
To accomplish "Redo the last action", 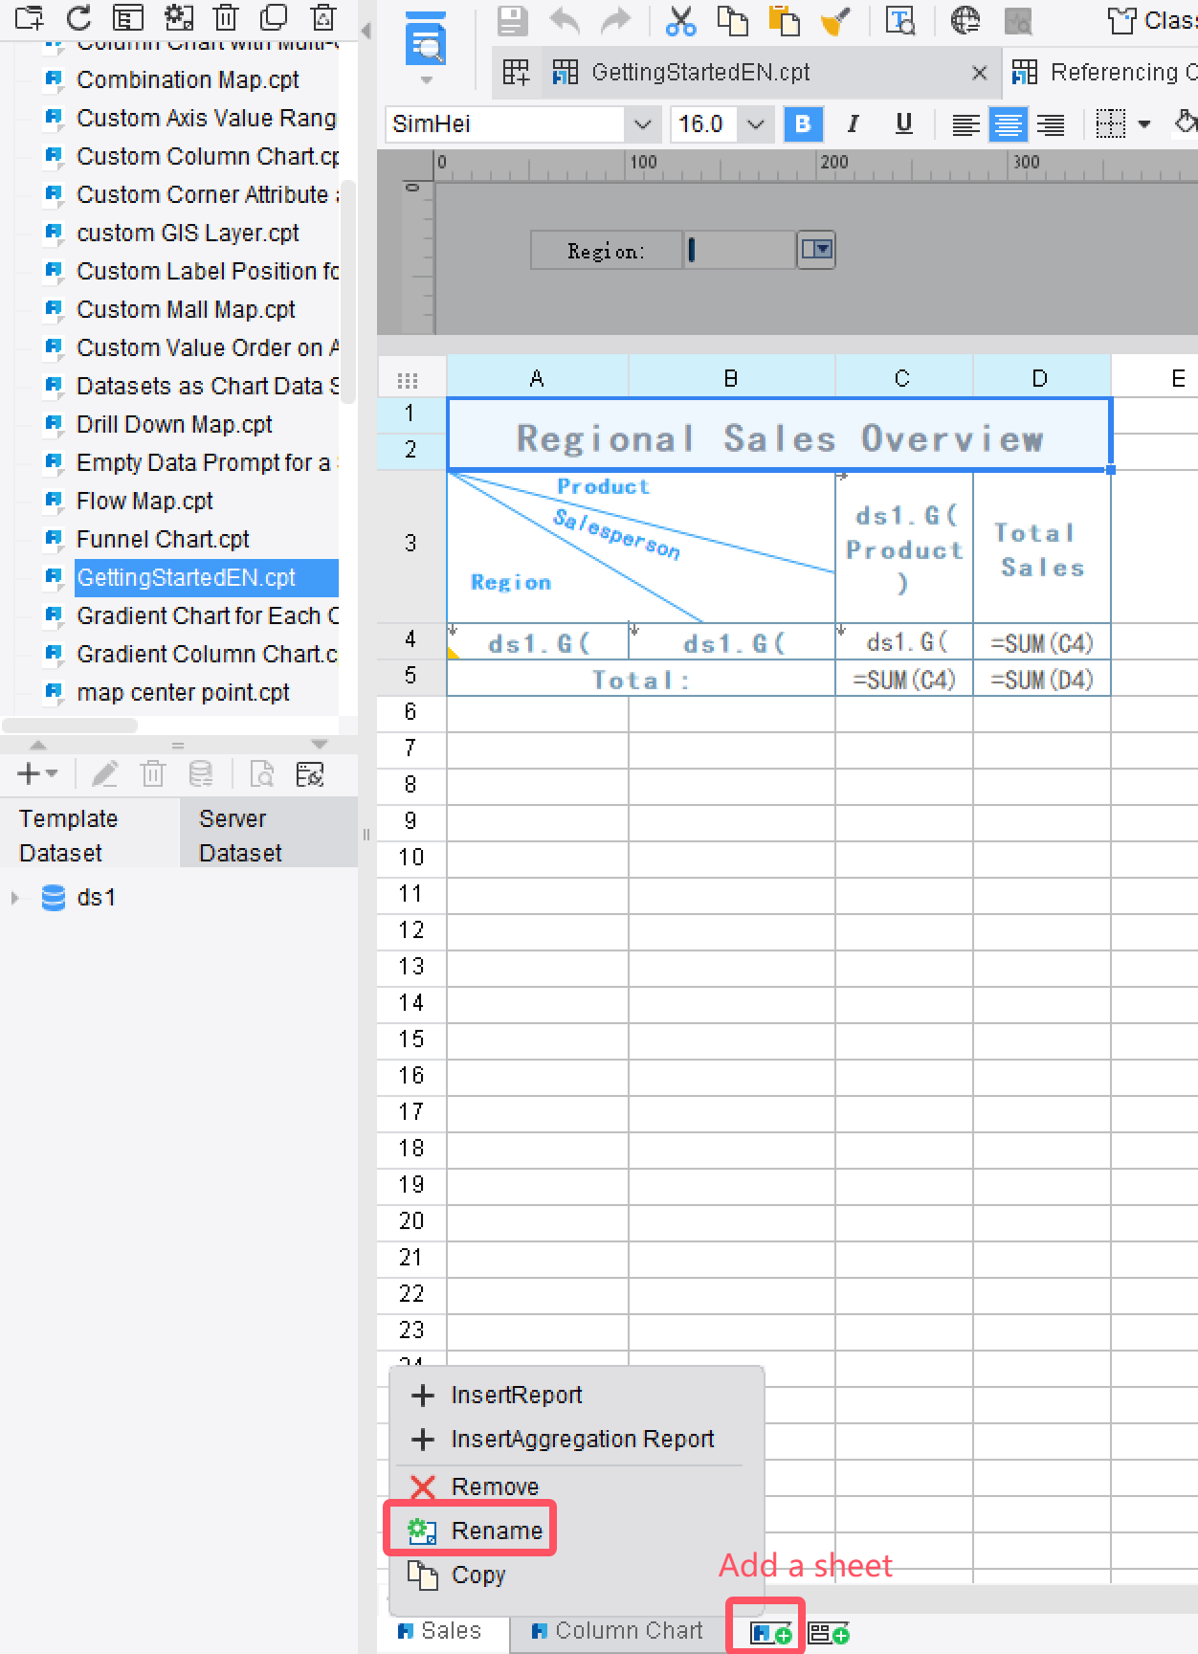I will pyautogui.click(x=616, y=20).
